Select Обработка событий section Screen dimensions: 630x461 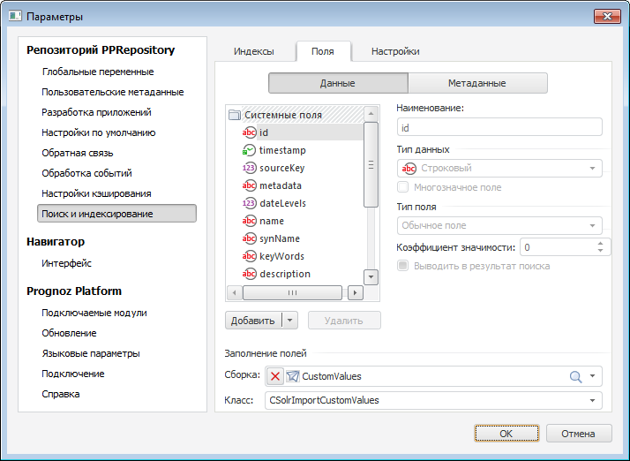pyautogui.click(x=86, y=173)
